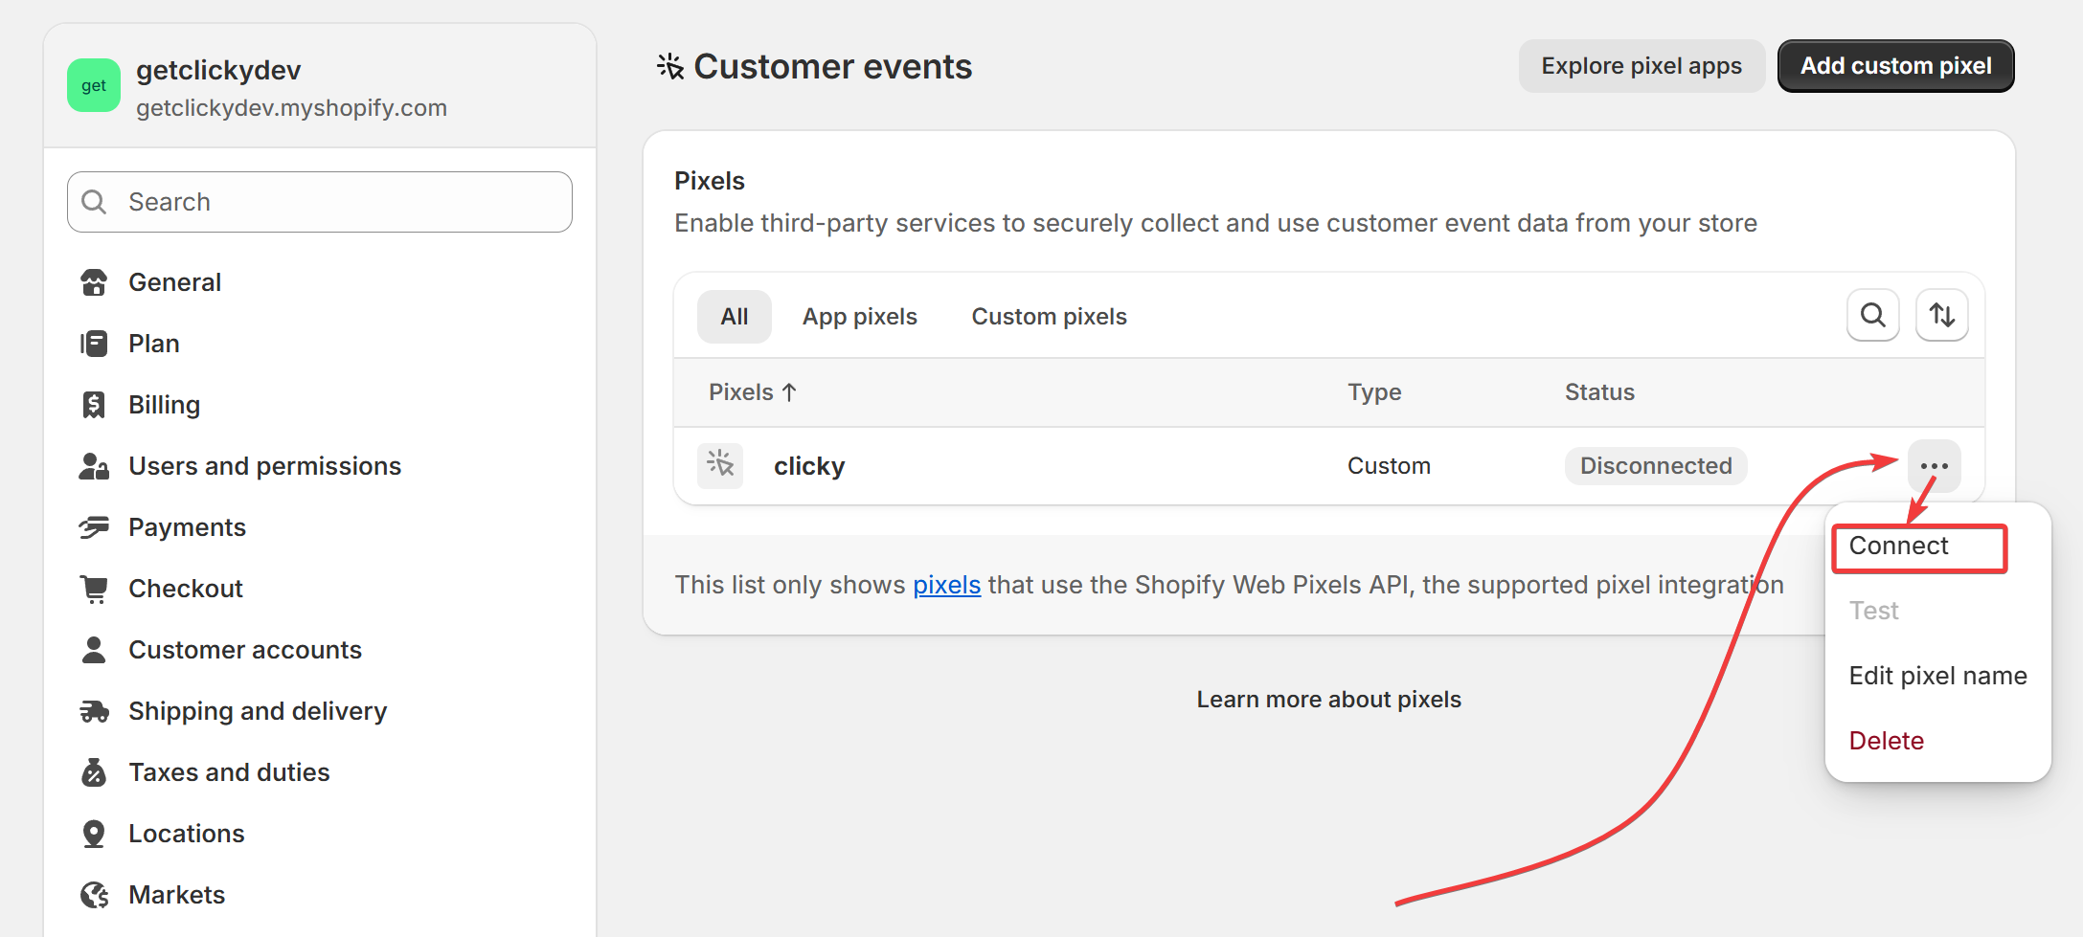The width and height of the screenshot is (2083, 937).
Task: Select Delete from the pixel menu
Action: (1886, 741)
